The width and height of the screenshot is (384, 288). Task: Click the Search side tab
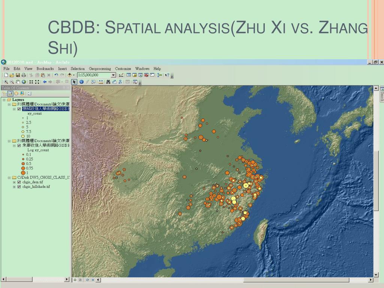[x=382, y=94]
